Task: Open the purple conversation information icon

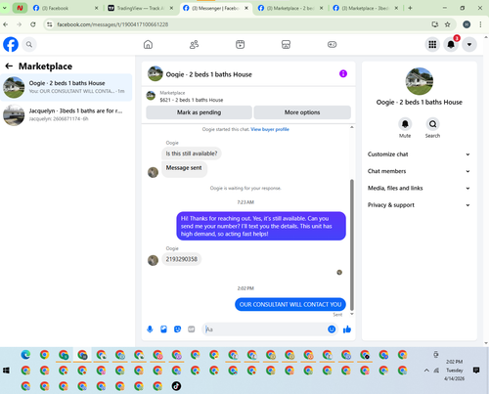Action: click(x=343, y=73)
